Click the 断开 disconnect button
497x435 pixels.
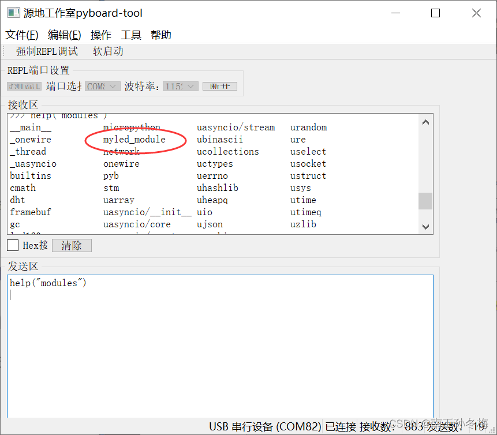tap(220, 86)
